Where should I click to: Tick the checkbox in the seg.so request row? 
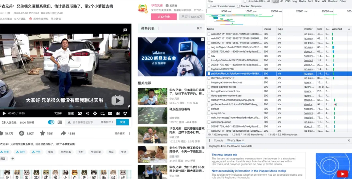[209, 47]
